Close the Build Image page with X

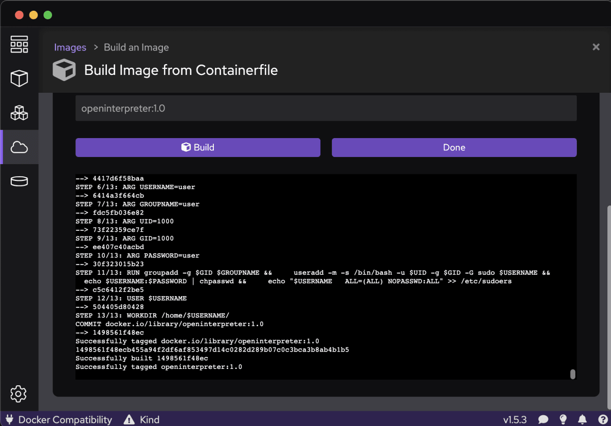pyautogui.click(x=596, y=47)
